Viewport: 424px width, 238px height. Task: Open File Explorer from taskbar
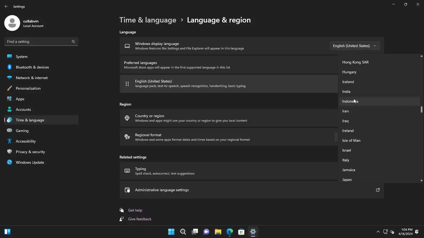[218, 232]
